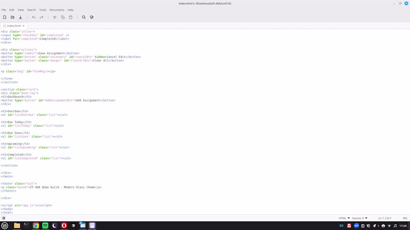Click the Ln 1, Col 1 indicator
Image resolution: width=410 pixels, height=230 pixels.
pyautogui.click(x=385, y=218)
